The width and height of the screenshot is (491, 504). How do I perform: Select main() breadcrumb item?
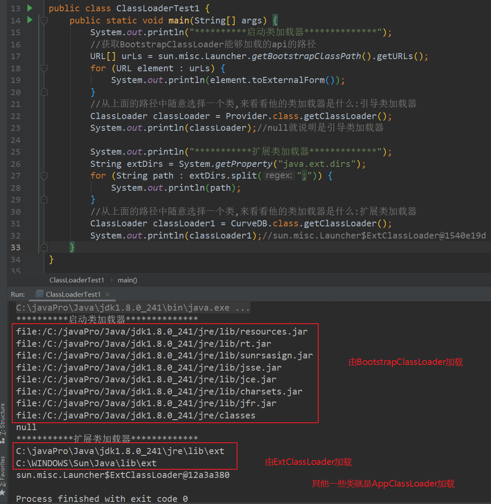tap(127, 280)
